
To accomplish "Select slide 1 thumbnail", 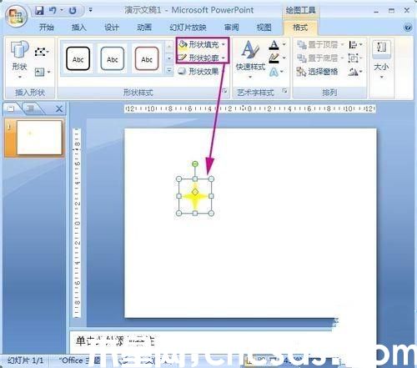I will tap(39, 138).
